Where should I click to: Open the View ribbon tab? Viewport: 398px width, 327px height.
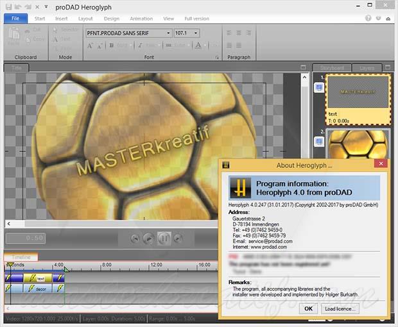(x=169, y=19)
